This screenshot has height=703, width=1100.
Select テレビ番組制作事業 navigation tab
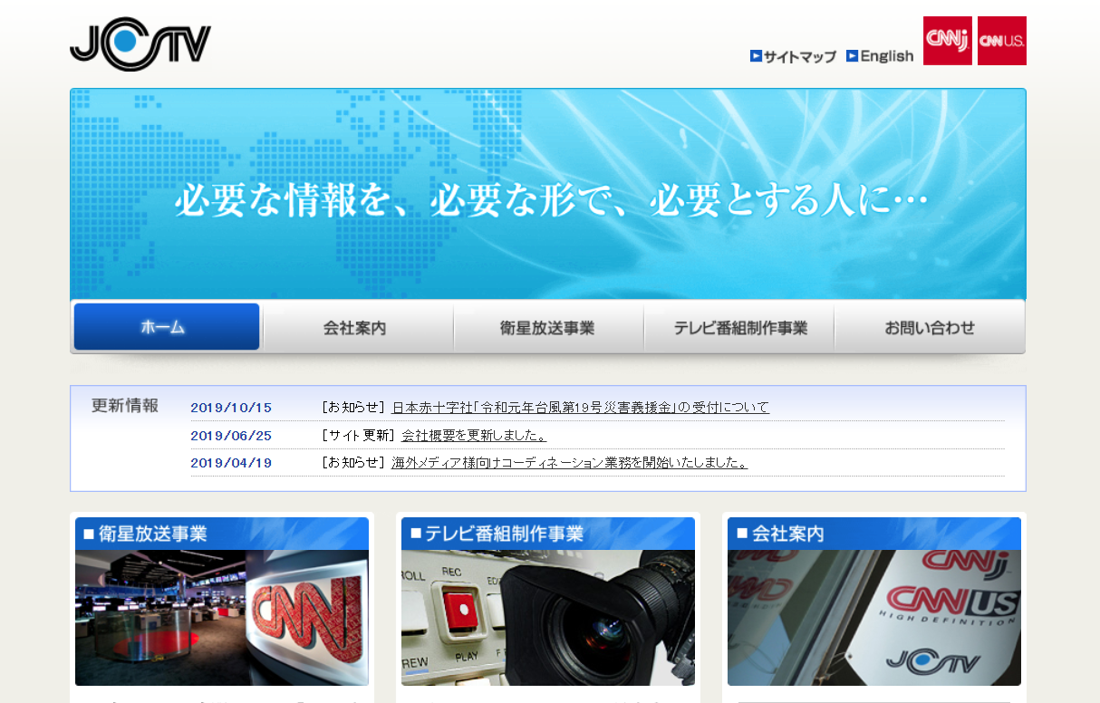click(739, 328)
